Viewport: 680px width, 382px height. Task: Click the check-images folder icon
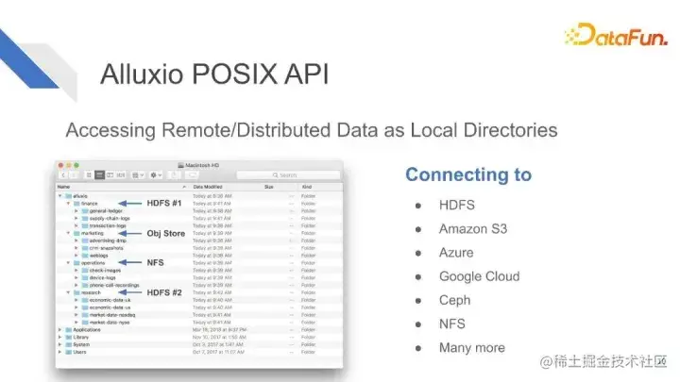[85, 271]
